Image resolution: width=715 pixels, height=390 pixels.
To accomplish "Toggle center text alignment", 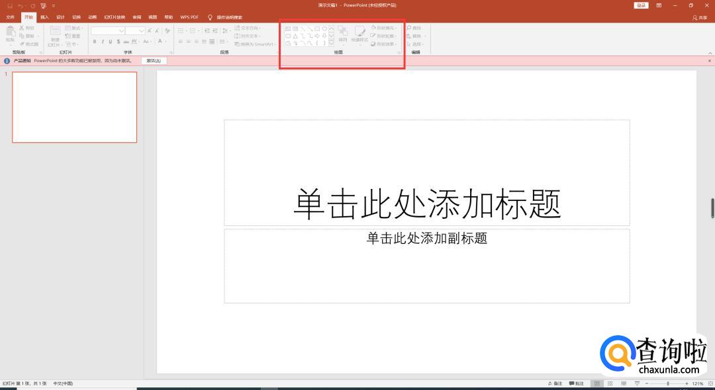I will tap(188, 42).
